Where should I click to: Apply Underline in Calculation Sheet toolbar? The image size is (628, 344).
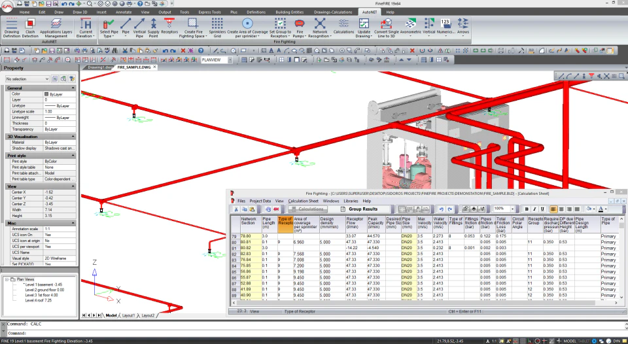click(542, 209)
